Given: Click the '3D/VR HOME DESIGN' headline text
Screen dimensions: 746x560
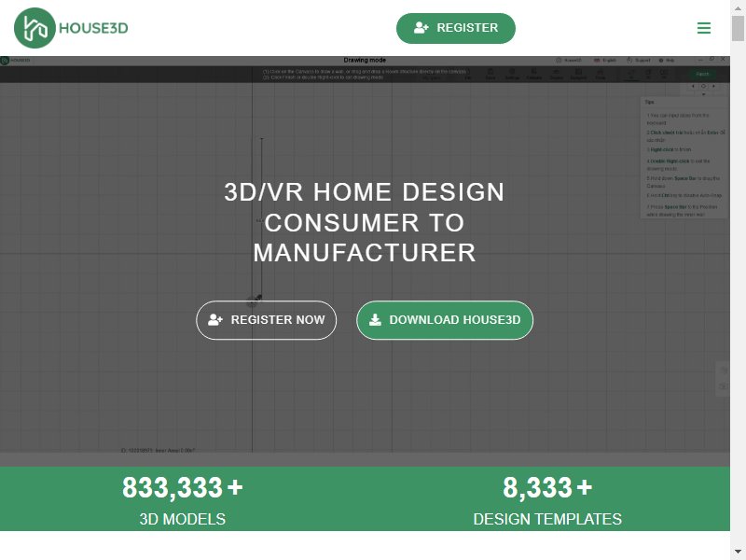Looking at the screenshot, I should point(364,192).
